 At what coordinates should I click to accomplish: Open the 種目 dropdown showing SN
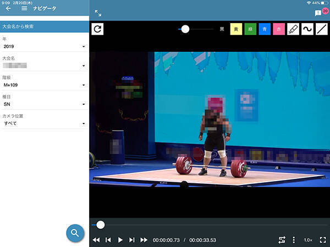(44, 104)
